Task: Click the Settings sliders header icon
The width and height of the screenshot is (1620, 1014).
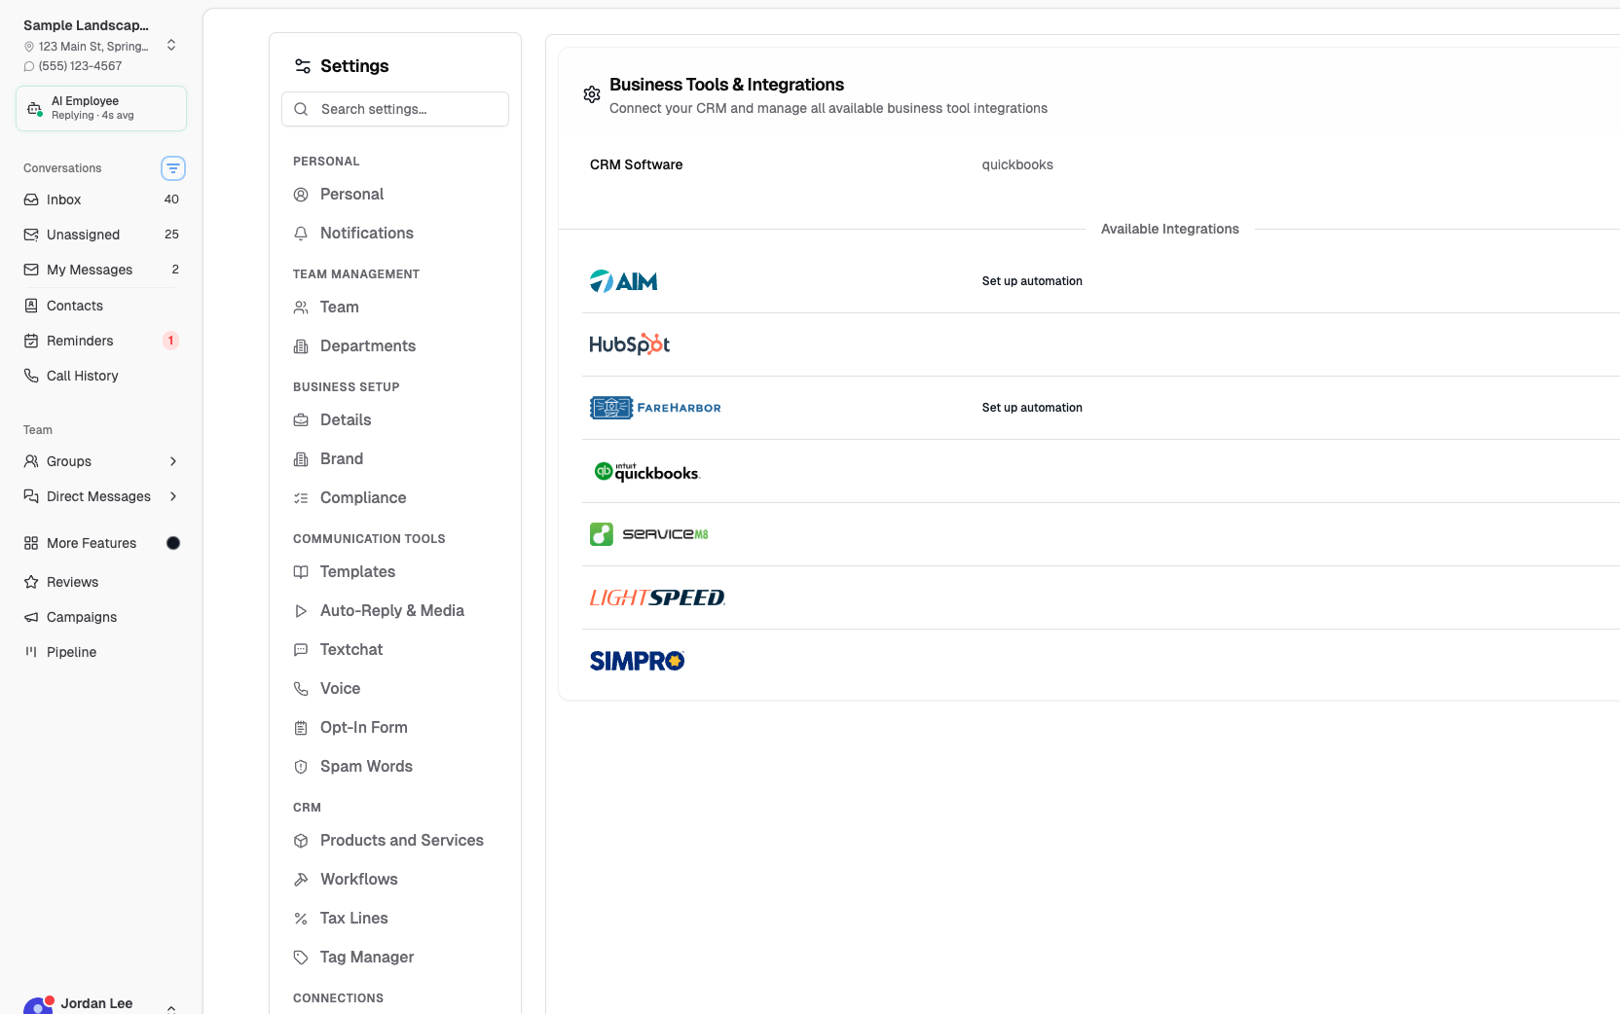Action: coord(303,66)
